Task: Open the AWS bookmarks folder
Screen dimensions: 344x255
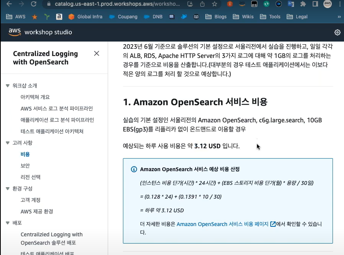Action: coord(16,17)
